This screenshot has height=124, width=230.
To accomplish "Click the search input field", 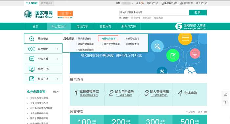I will click(154, 12).
